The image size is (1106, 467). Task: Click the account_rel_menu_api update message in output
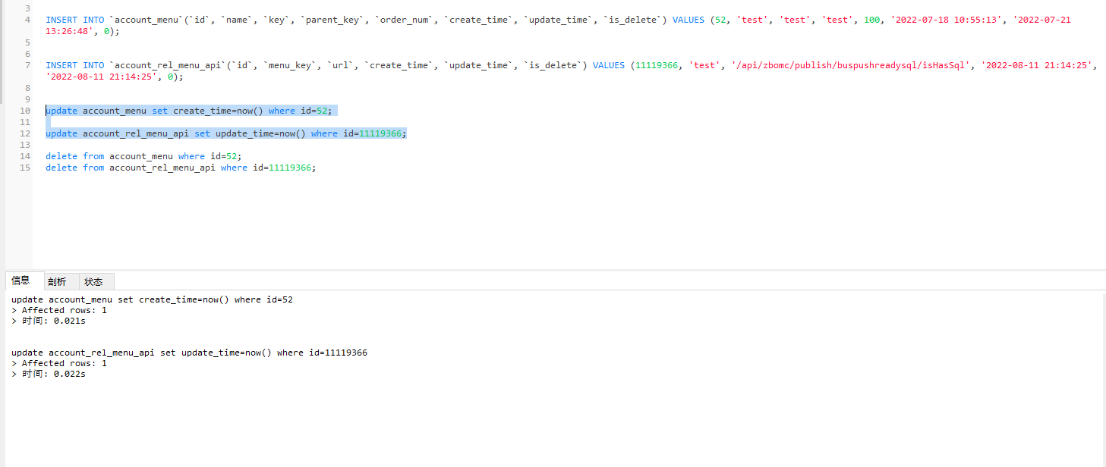(189, 353)
